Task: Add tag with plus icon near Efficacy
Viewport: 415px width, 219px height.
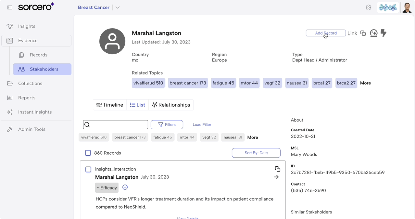Action: [x=125, y=187]
